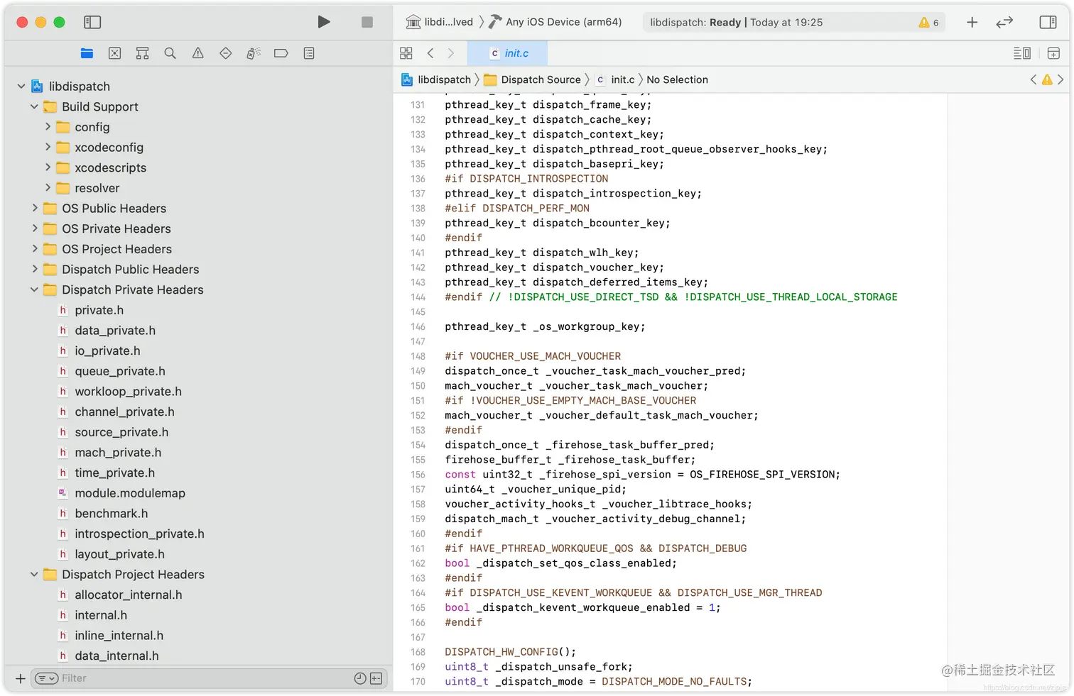Select the init.c editor tab
The image size is (1074, 696).
click(508, 53)
